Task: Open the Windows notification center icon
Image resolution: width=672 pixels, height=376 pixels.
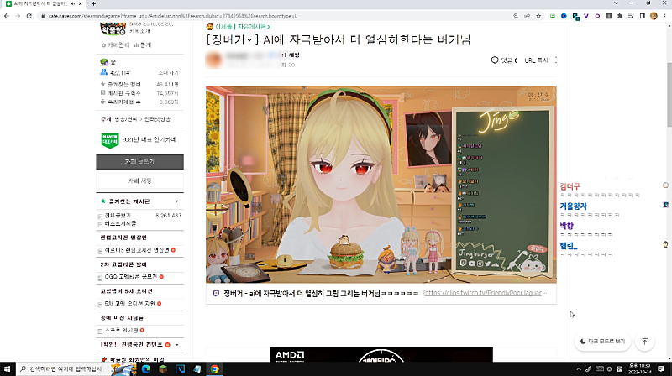Action: 661,368
